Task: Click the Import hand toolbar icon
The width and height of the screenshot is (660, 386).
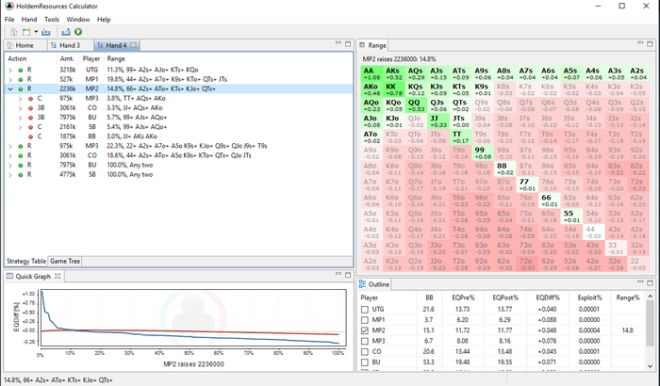Action: point(46,32)
